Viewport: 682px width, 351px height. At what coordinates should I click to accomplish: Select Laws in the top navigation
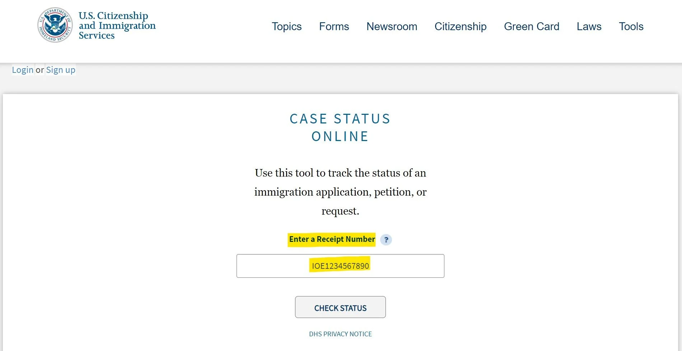[x=589, y=26]
